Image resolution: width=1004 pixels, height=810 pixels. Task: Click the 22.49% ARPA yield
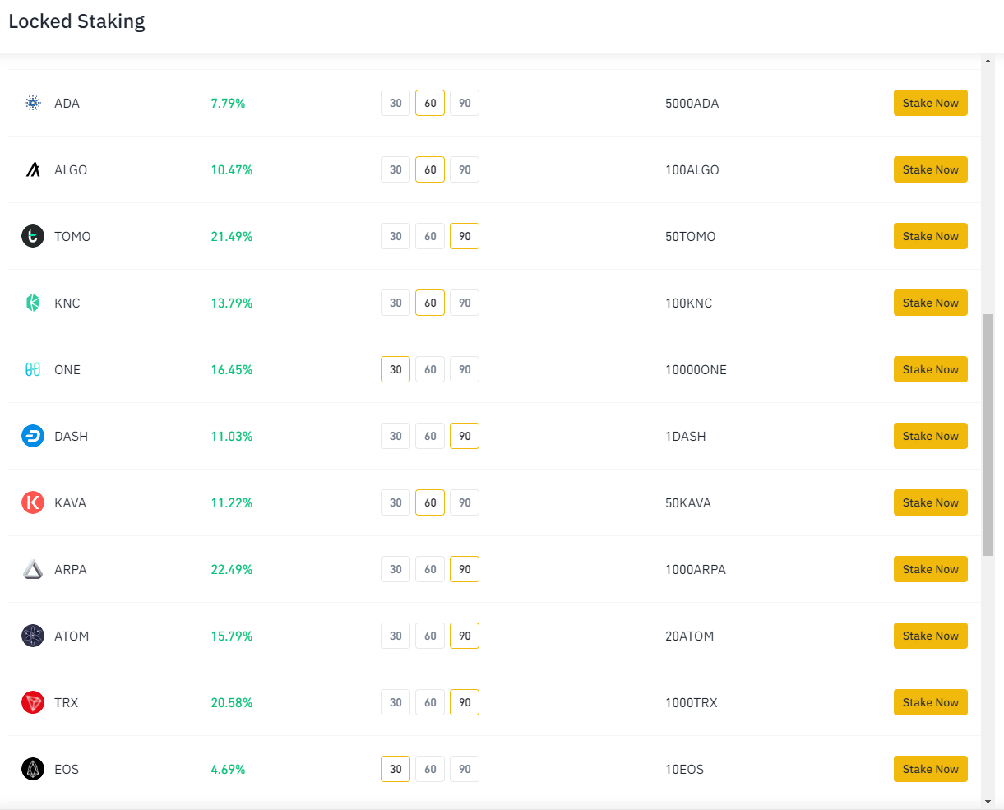tap(232, 569)
